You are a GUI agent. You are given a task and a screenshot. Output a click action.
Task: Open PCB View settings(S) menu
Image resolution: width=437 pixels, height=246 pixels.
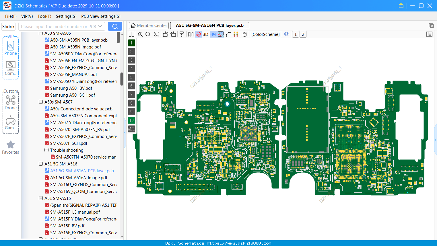(101, 16)
